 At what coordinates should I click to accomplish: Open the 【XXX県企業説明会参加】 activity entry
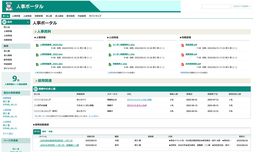click(56, 141)
